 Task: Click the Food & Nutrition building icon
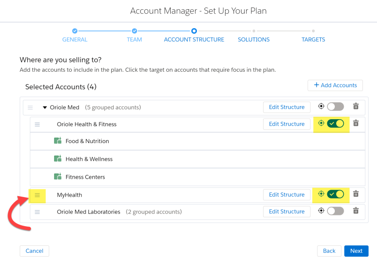coord(58,140)
